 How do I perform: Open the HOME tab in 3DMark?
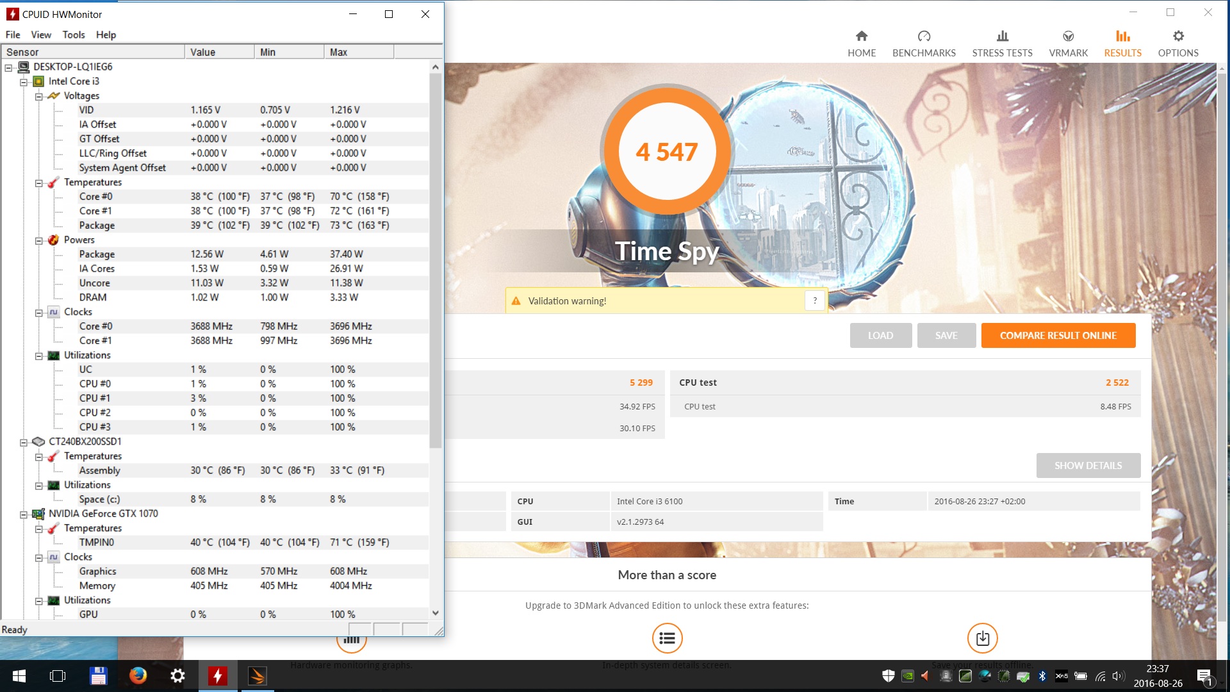click(x=862, y=44)
